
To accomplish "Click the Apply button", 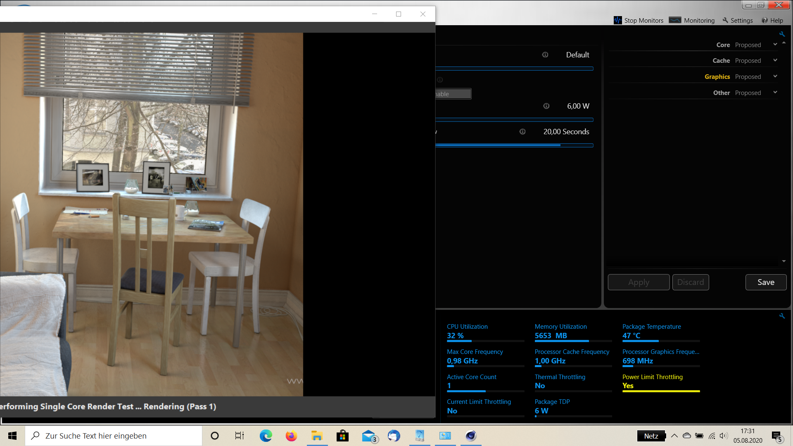I will click(x=639, y=282).
